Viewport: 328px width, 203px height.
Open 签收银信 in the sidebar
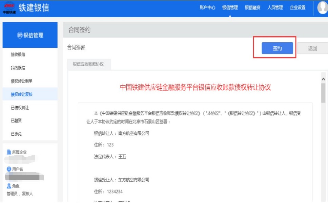18,55
